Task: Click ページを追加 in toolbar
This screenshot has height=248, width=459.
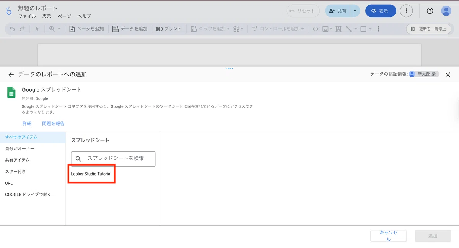Action: point(86,29)
